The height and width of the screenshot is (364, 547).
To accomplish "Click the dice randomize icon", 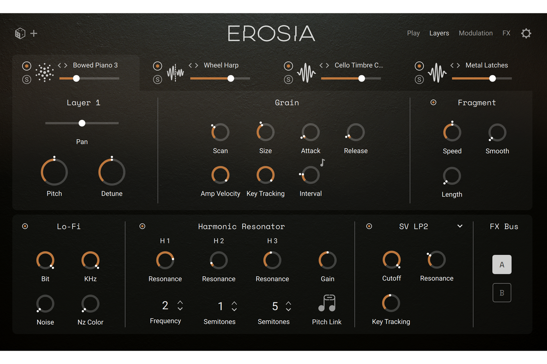I will click(x=20, y=34).
